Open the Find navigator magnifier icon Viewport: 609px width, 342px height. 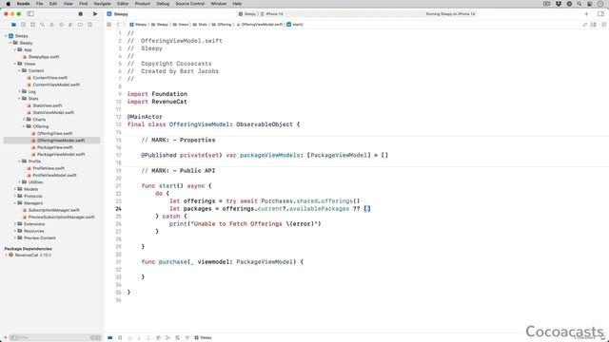tap(42, 25)
